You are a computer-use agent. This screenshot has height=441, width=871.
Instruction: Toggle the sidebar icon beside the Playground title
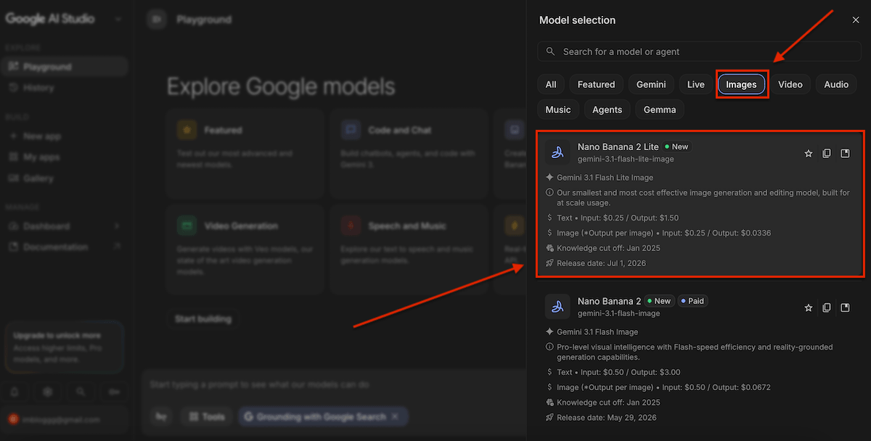coord(156,20)
